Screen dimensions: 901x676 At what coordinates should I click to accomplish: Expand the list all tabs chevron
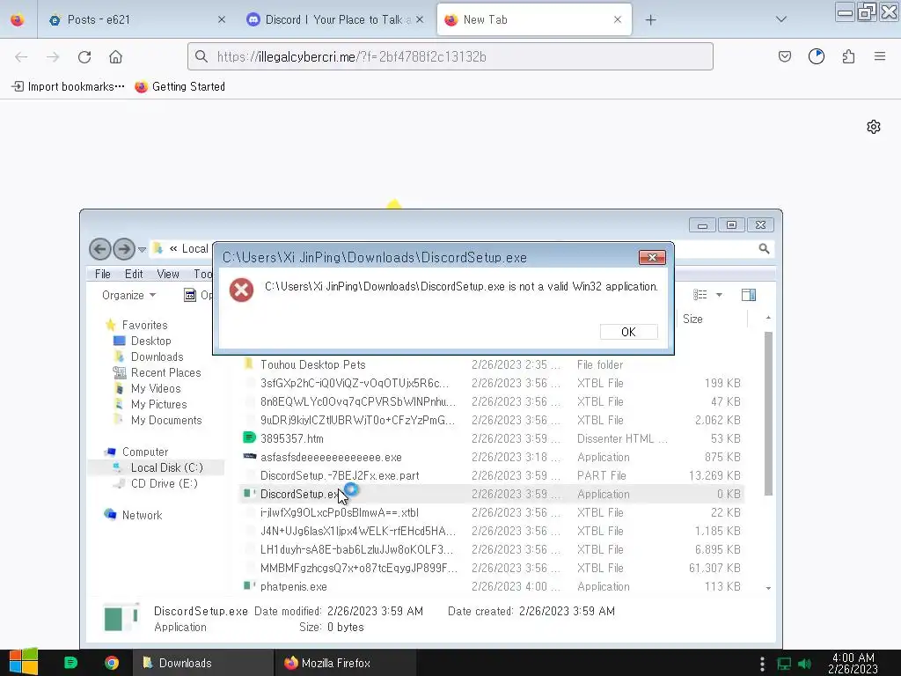click(781, 19)
